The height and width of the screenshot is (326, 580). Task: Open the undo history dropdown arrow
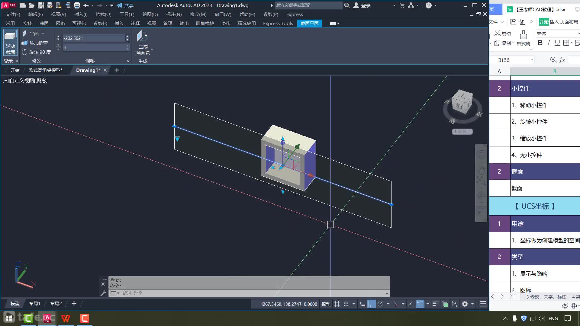[93, 5]
